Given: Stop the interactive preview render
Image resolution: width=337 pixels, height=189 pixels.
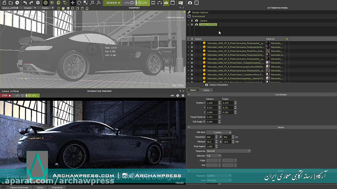Looking at the screenshot, I should coord(6,96).
